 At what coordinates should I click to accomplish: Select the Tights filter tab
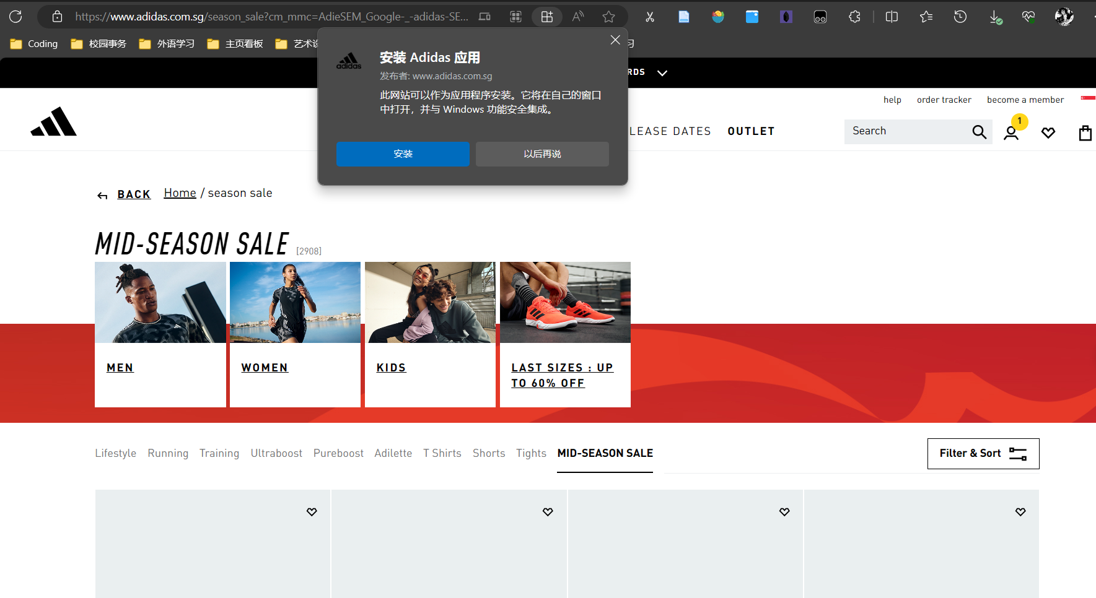(x=531, y=453)
